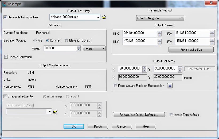Click snap point Y coordinate field
The image size is (219, 139).
tap(84, 114)
